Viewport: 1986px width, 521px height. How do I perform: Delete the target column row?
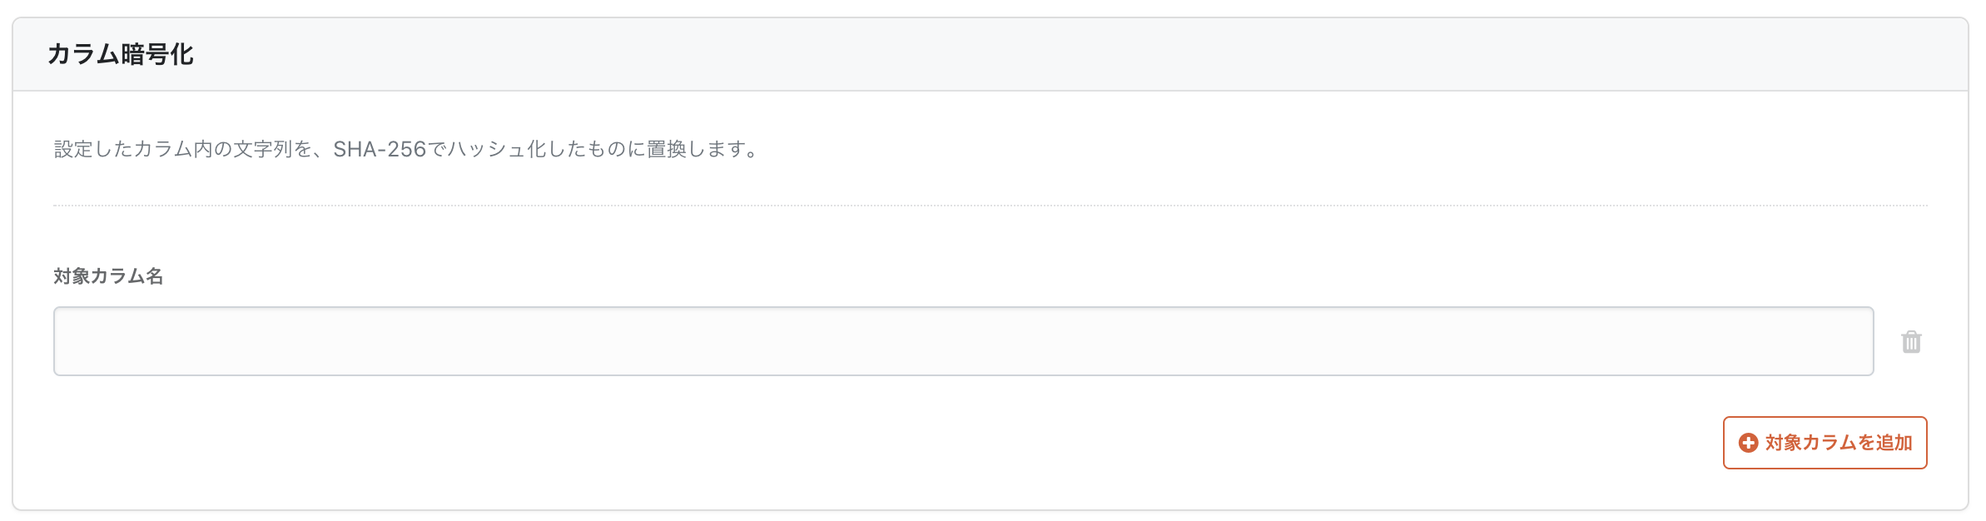(x=1911, y=342)
